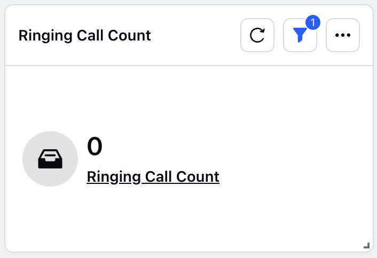Click the header area beside the title

pos(195,35)
